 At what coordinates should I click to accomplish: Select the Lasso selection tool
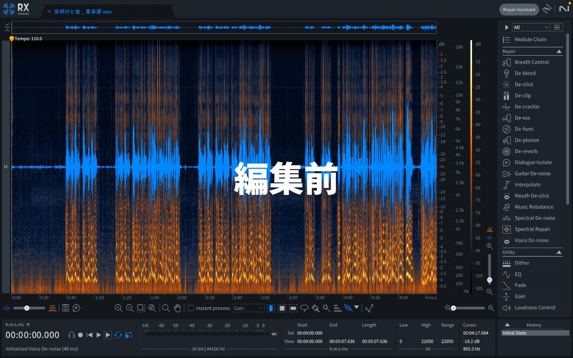click(304, 308)
